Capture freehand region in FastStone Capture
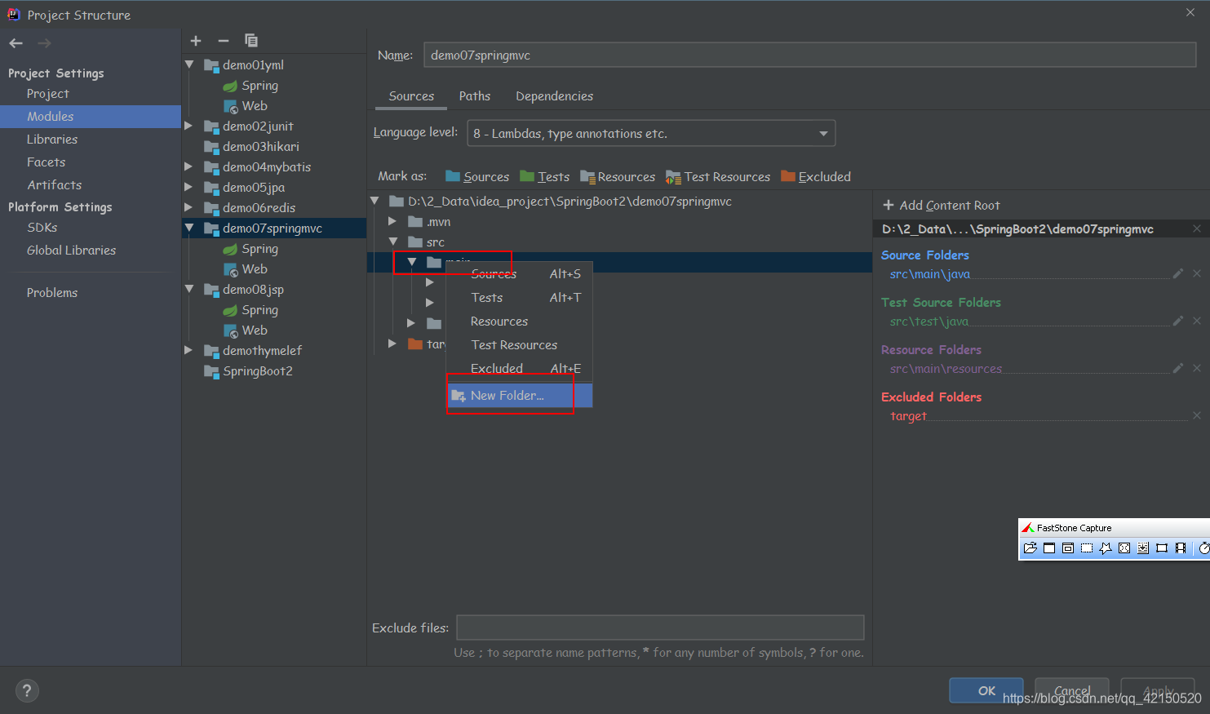 pos(1106,548)
